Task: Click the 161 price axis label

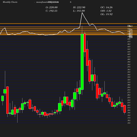Action: coord(129,121)
